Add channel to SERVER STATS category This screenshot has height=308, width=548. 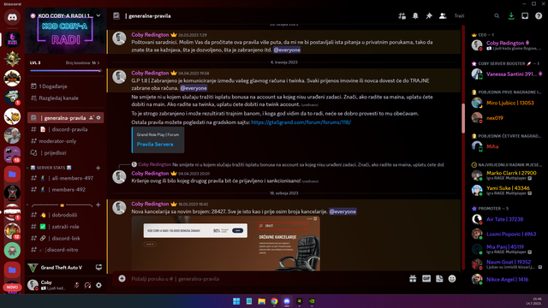tap(98, 168)
